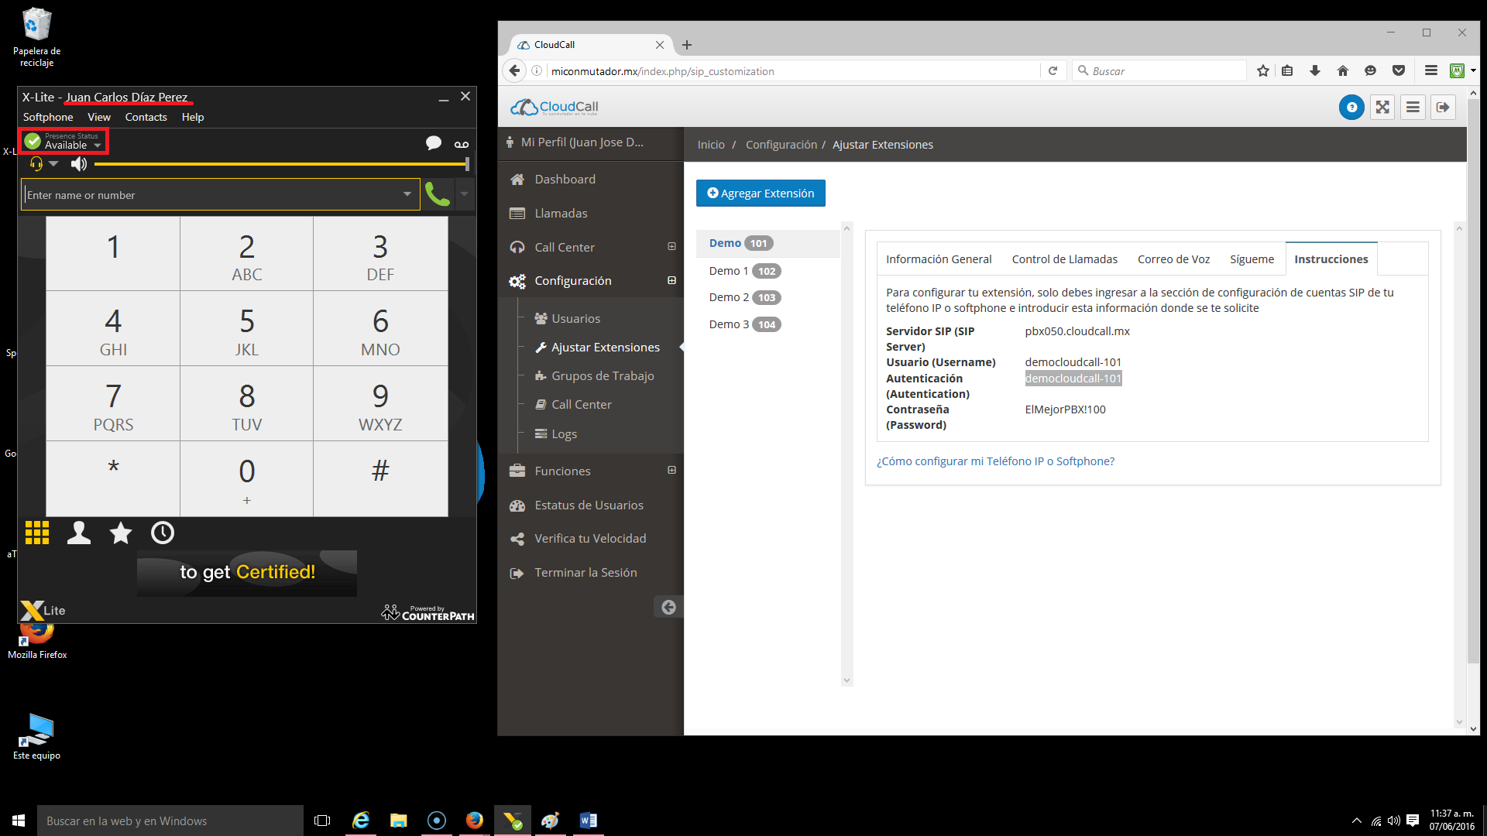The width and height of the screenshot is (1487, 836).
Task: Click the Windows taskbar search box
Action: (170, 821)
